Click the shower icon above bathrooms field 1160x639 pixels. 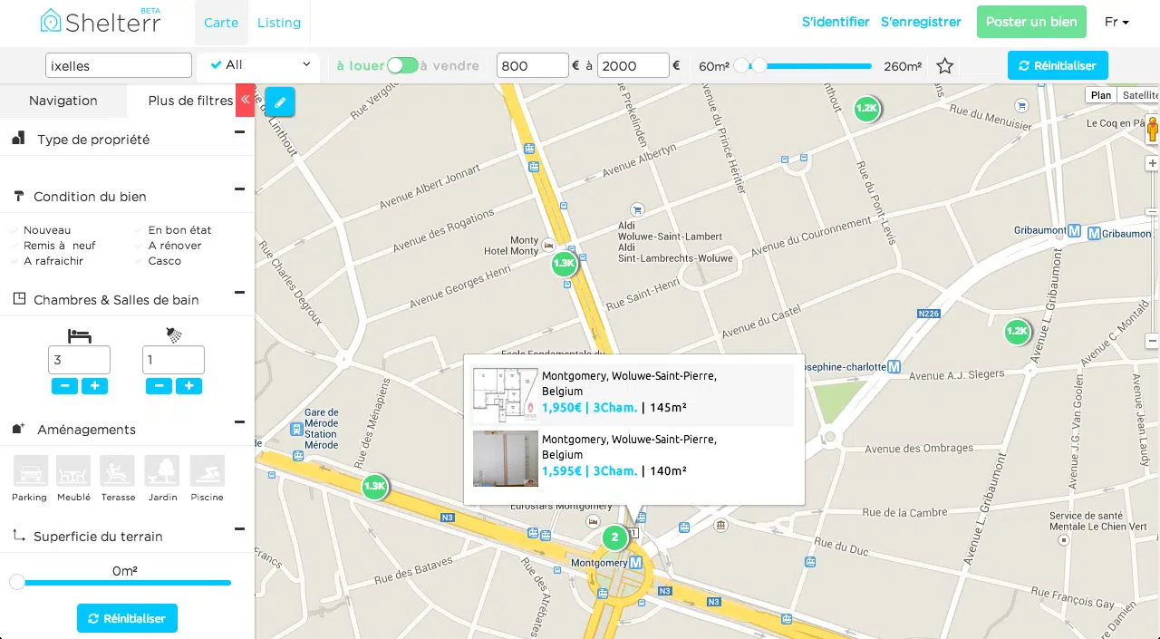click(x=174, y=335)
